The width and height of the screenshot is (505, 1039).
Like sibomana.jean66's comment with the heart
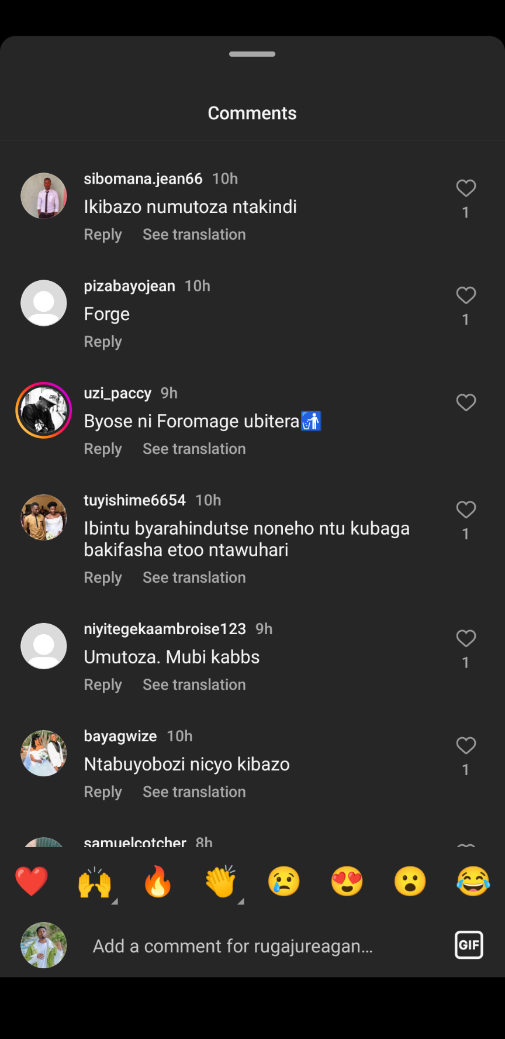(466, 188)
